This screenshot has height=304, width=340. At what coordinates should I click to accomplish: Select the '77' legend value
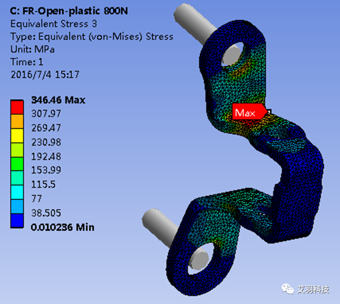pos(37,199)
